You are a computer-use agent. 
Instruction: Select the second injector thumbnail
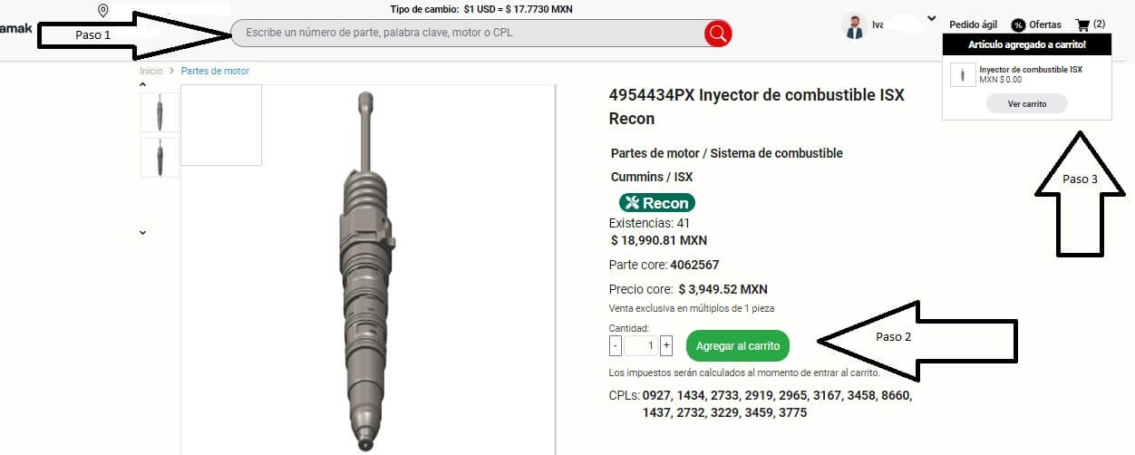pos(160,157)
